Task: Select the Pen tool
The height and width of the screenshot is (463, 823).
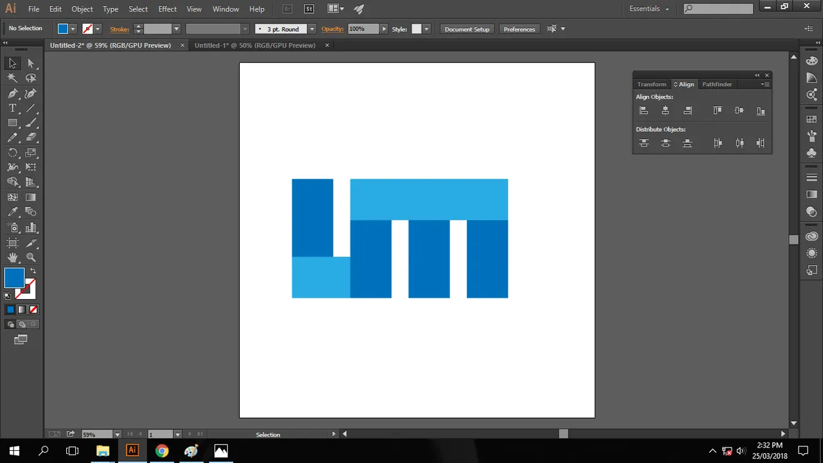Action: [12, 93]
